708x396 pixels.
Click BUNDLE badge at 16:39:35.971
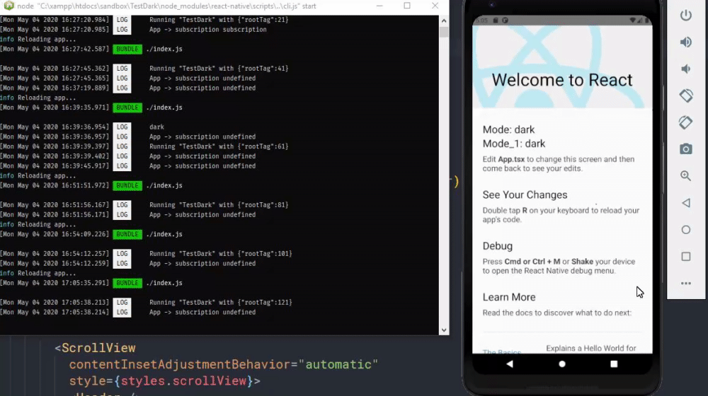coord(127,107)
